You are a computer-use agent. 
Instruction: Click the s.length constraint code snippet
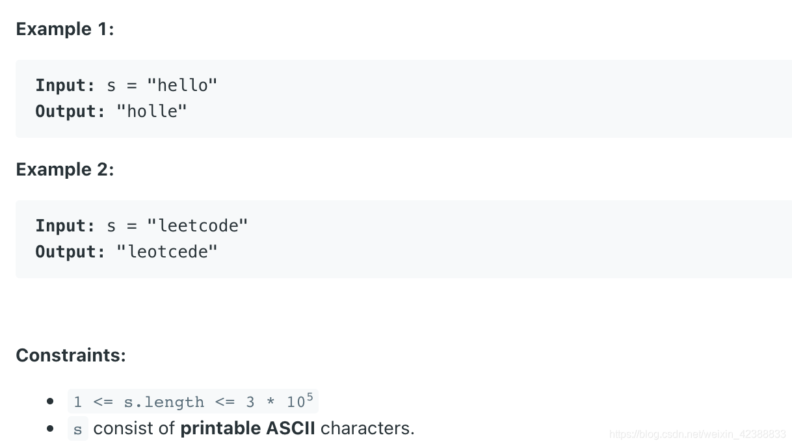click(x=192, y=402)
